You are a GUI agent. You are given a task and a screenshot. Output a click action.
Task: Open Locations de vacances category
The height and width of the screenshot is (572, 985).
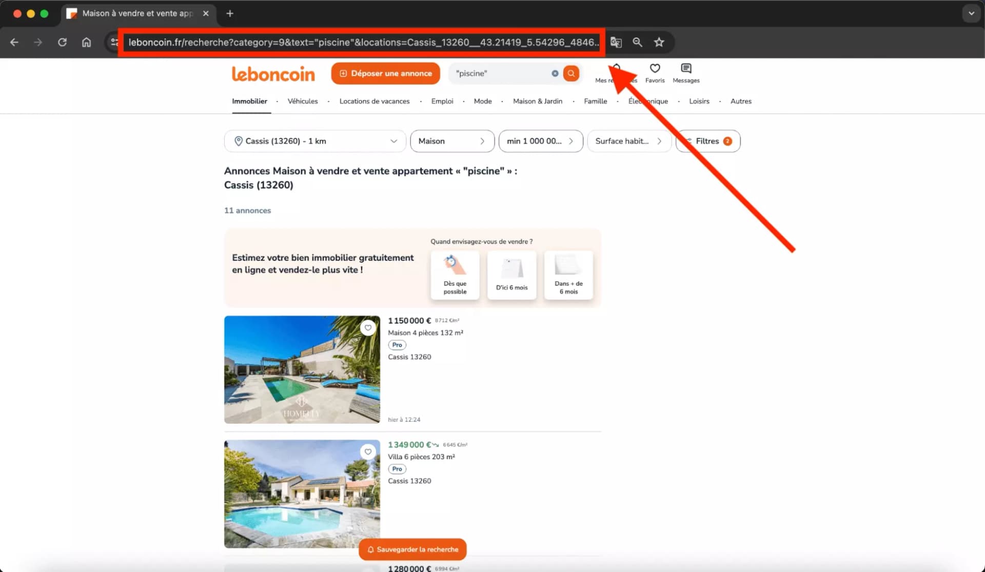tap(375, 101)
